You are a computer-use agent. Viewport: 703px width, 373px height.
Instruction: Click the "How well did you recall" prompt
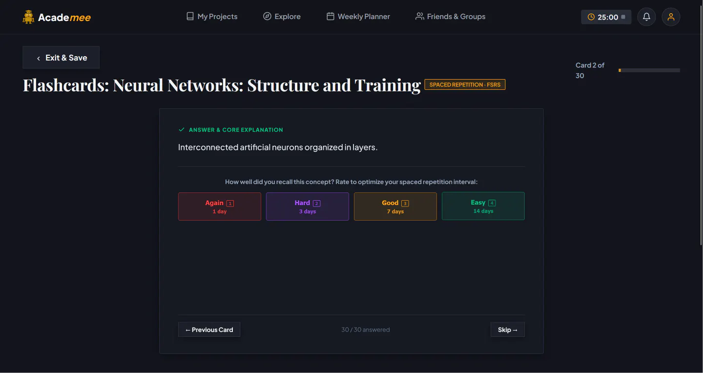point(351,182)
